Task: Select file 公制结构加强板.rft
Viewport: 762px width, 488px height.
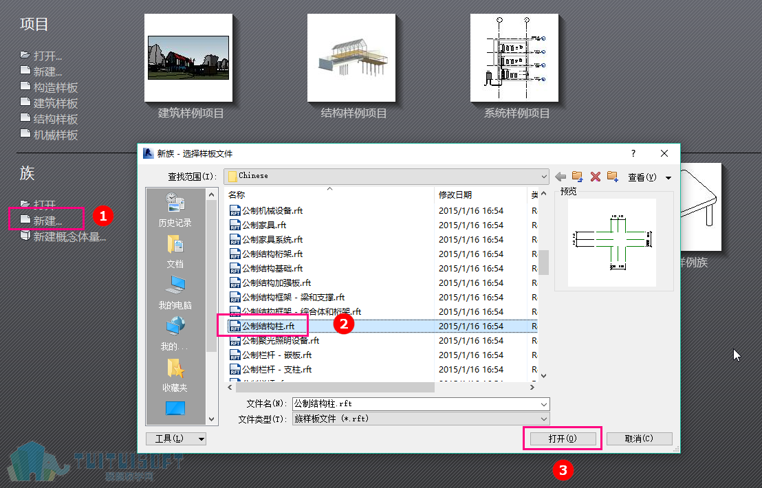Action: pos(270,283)
